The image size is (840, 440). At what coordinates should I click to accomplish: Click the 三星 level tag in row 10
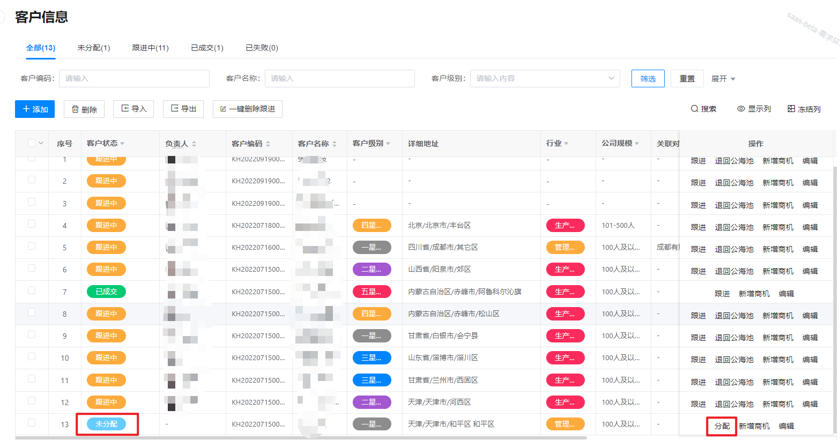click(372, 357)
